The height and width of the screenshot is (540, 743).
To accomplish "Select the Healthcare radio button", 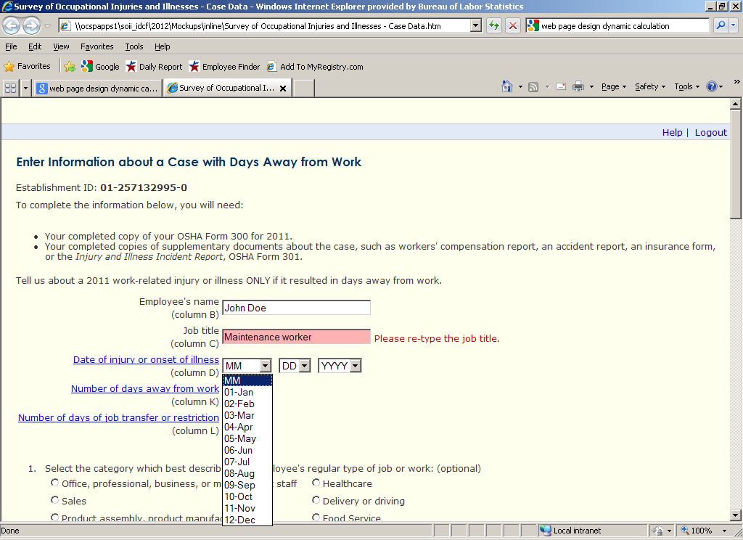I will (x=316, y=483).
